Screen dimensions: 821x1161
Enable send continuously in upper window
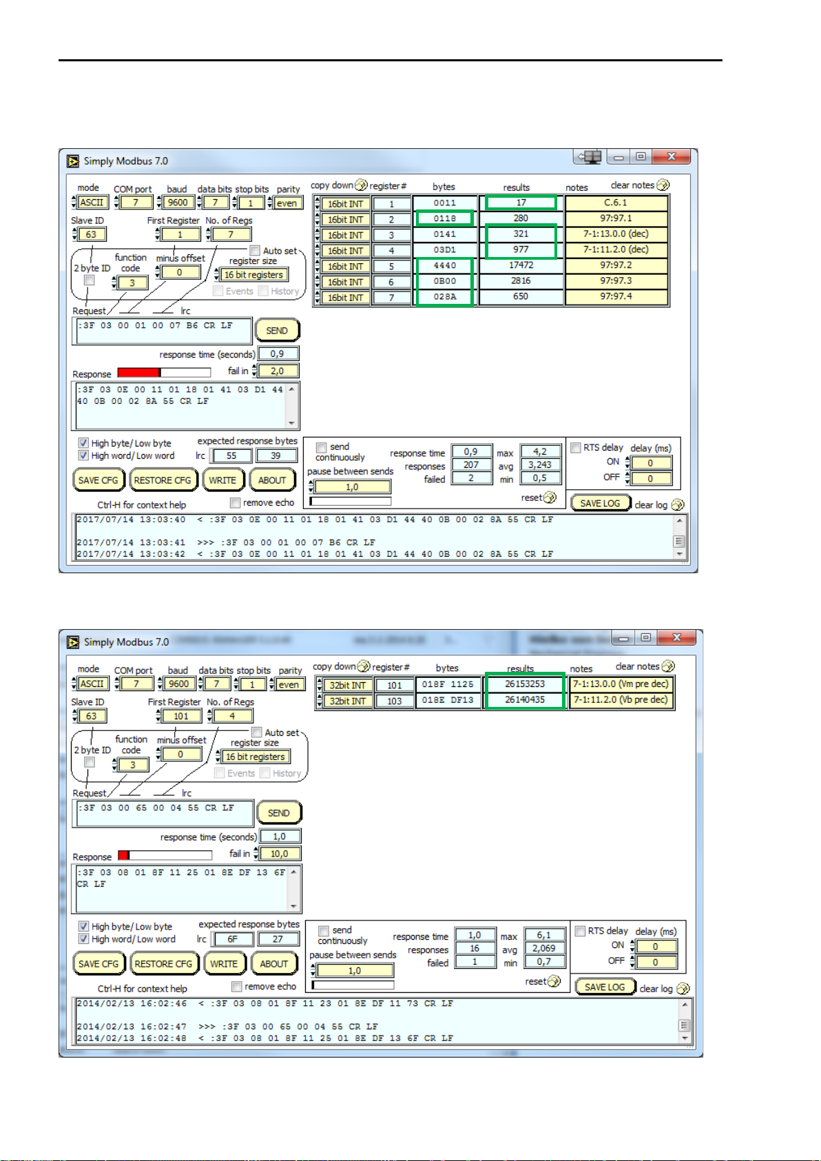[x=321, y=447]
